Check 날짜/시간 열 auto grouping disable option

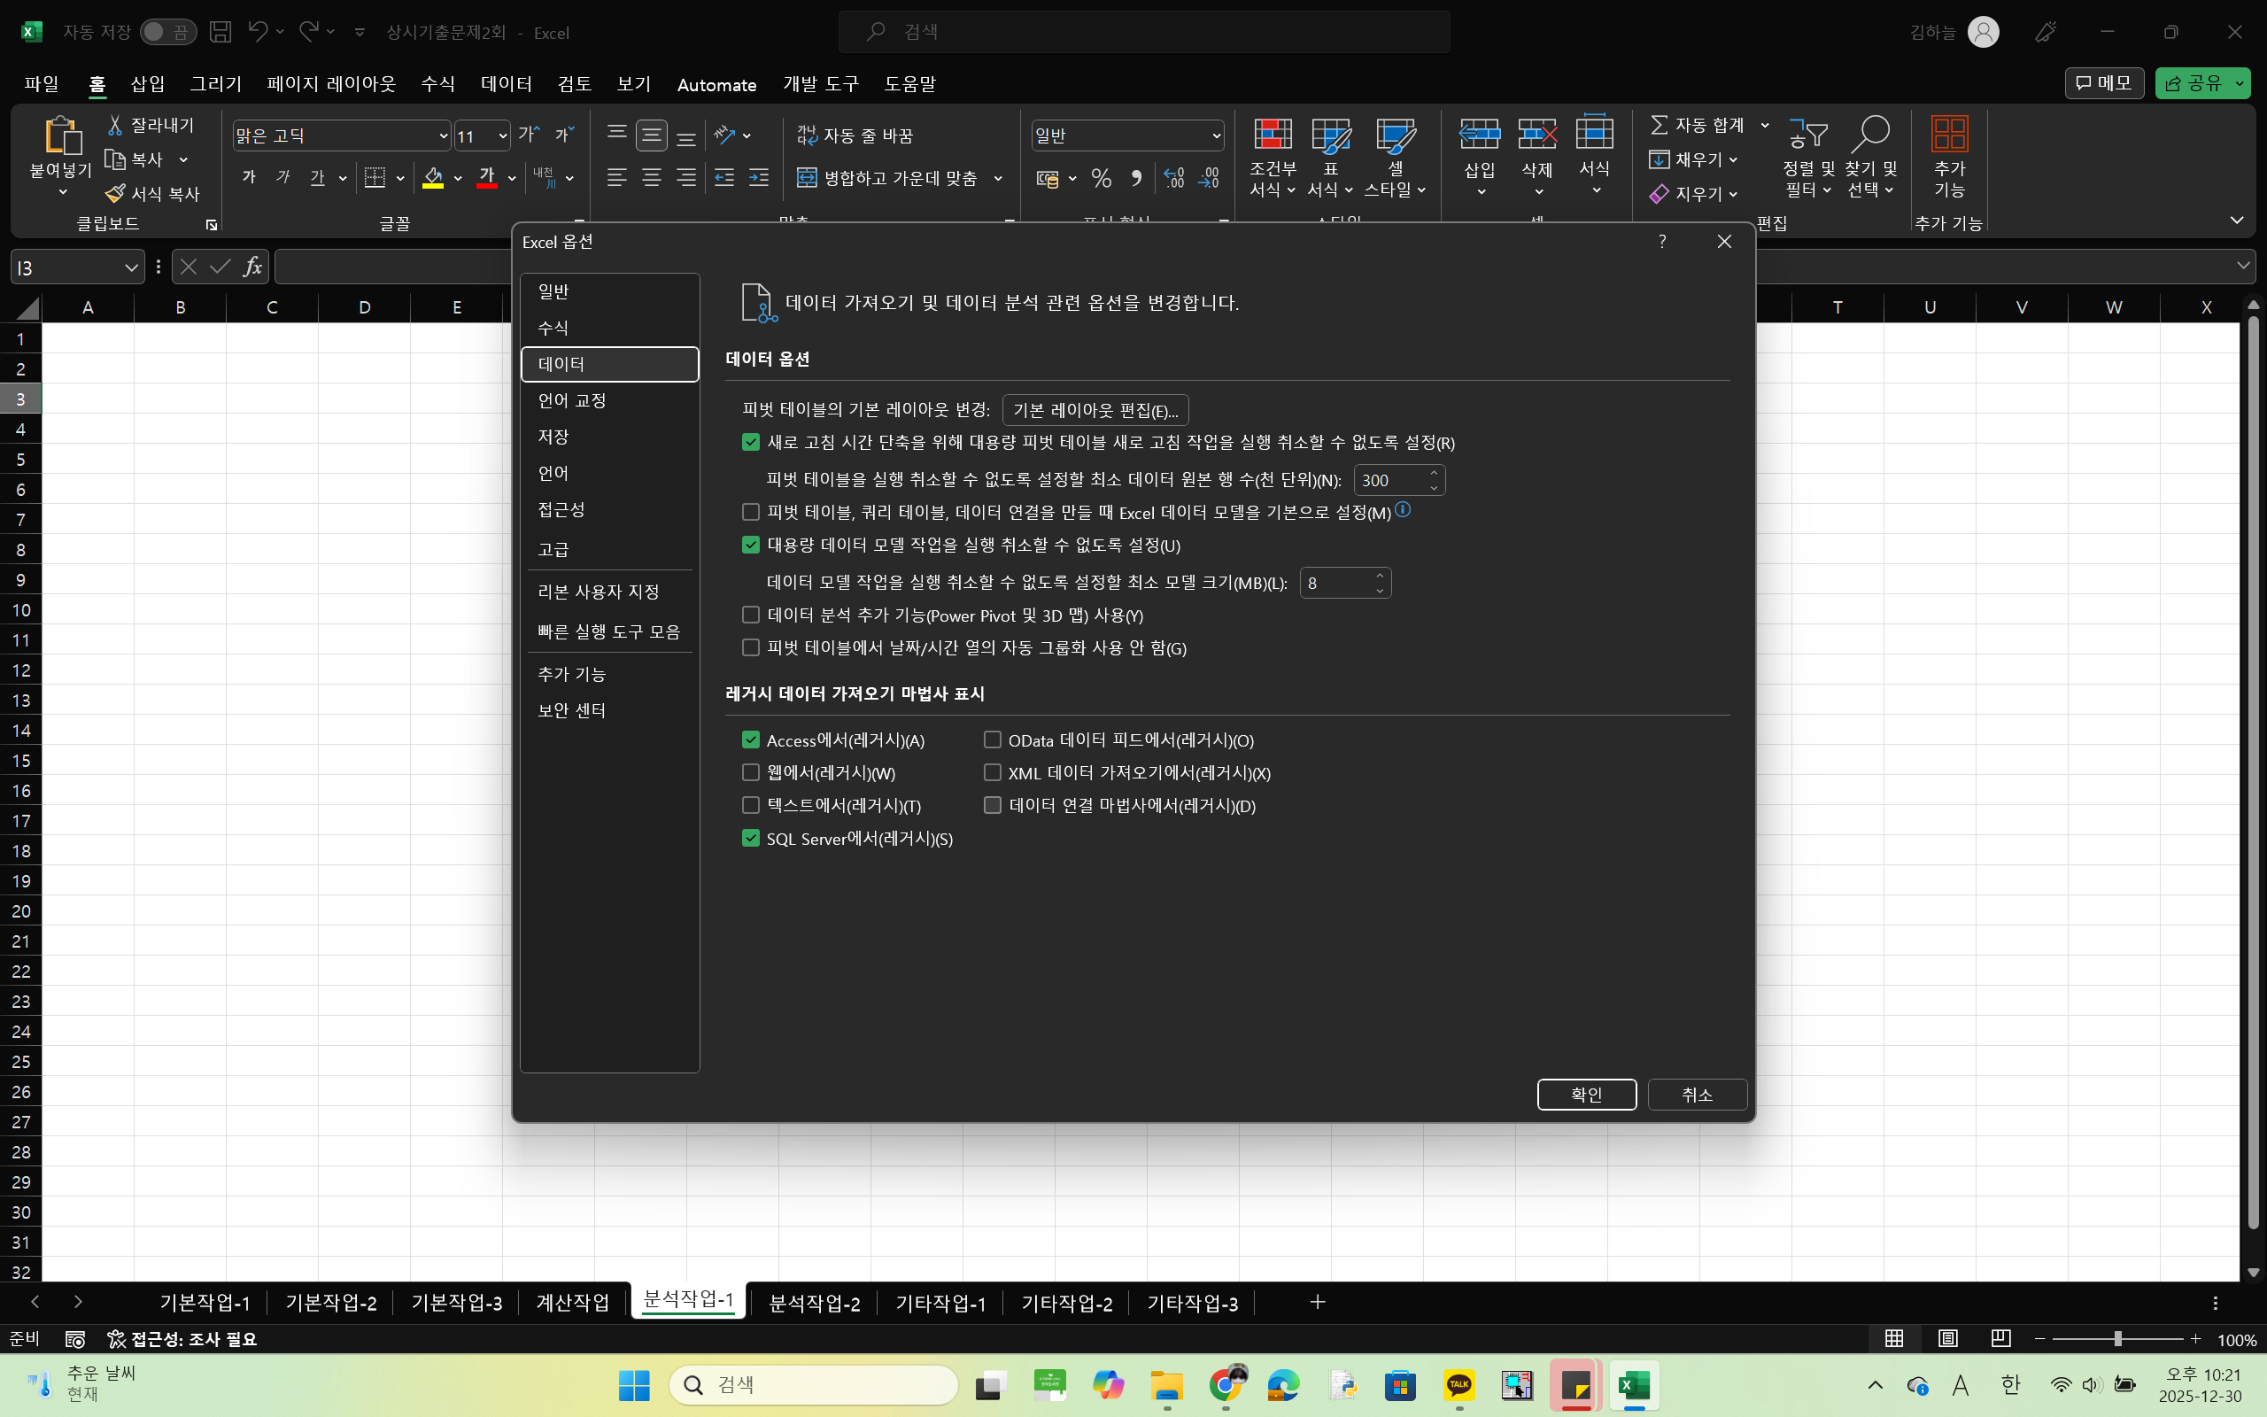coord(750,647)
